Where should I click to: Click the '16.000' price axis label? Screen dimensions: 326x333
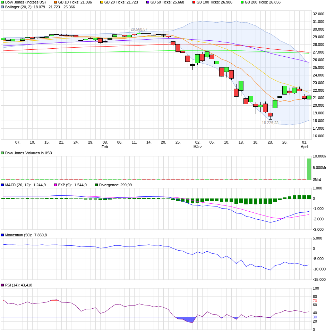(x=318, y=136)
